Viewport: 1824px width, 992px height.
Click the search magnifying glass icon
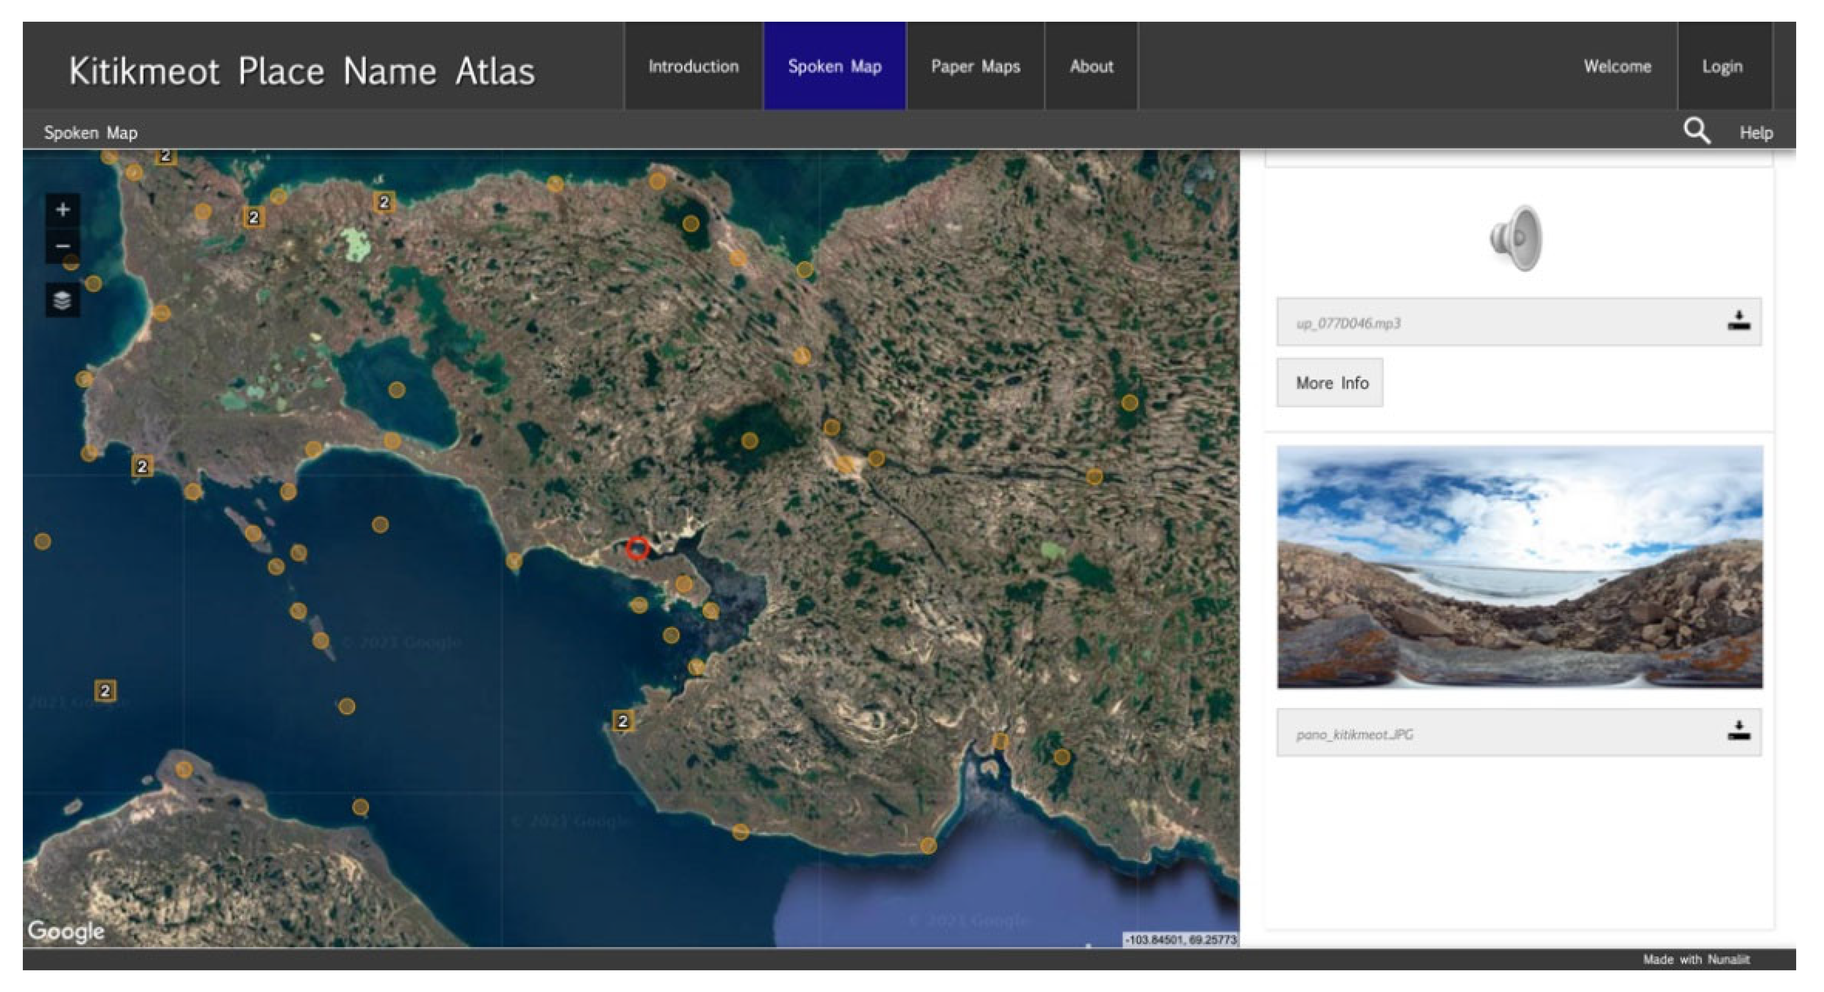1696,131
